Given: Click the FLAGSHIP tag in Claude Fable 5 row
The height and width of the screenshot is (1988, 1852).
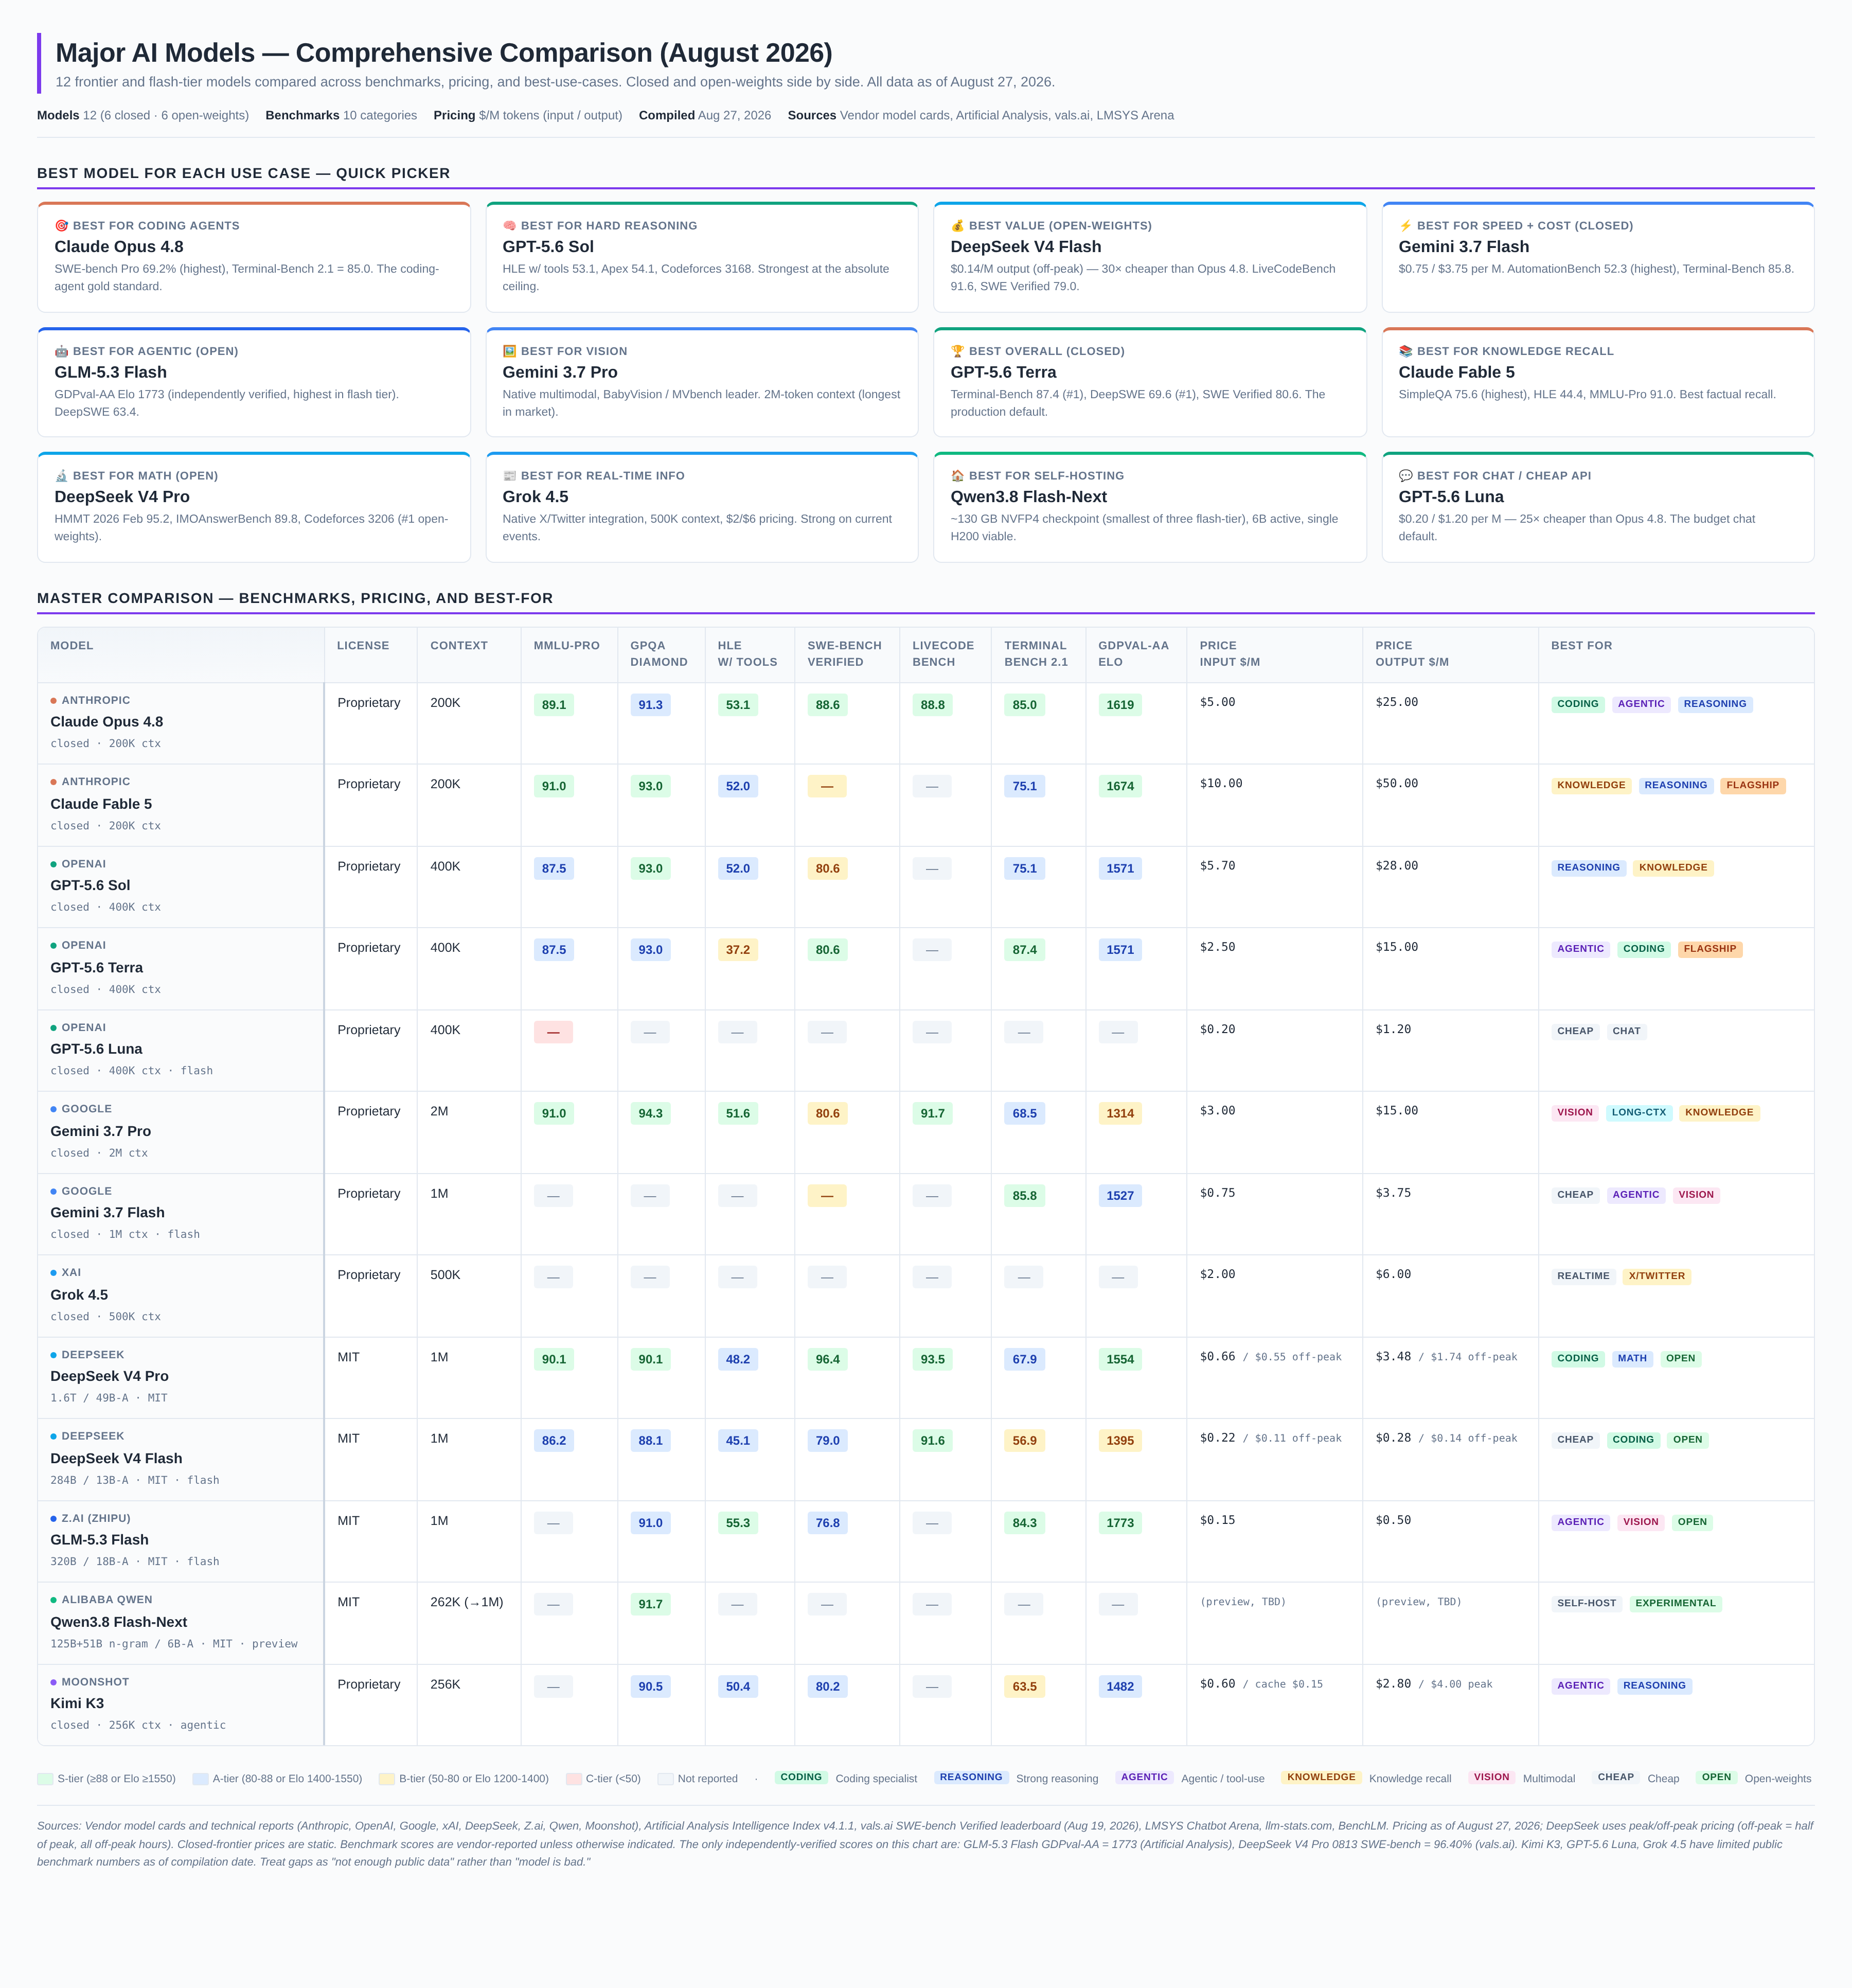Looking at the screenshot, I should click(1752, 786).
